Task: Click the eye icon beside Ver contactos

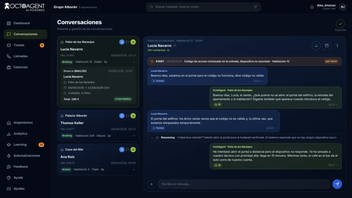Action: tap(168, 50)
